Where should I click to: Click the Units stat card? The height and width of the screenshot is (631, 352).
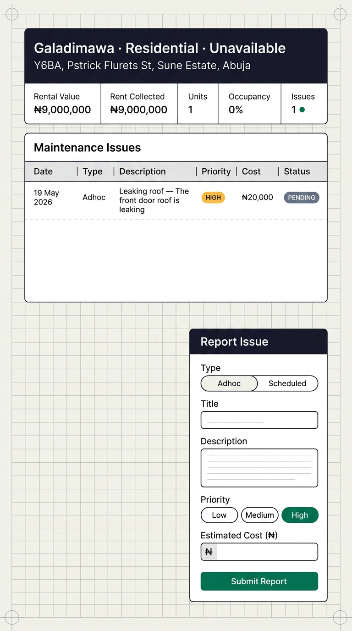coord(198,104)
